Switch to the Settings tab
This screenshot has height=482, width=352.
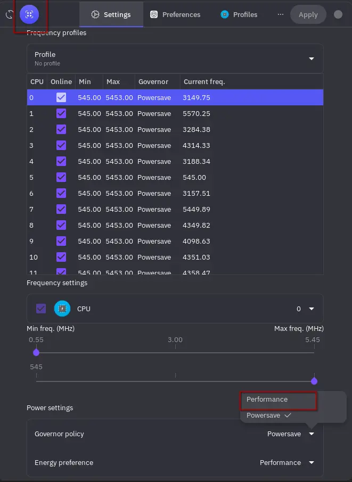pos(111,14)
